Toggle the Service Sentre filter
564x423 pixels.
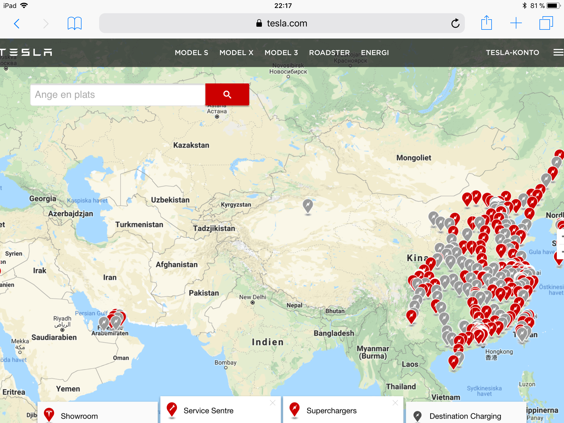[221, 410]
